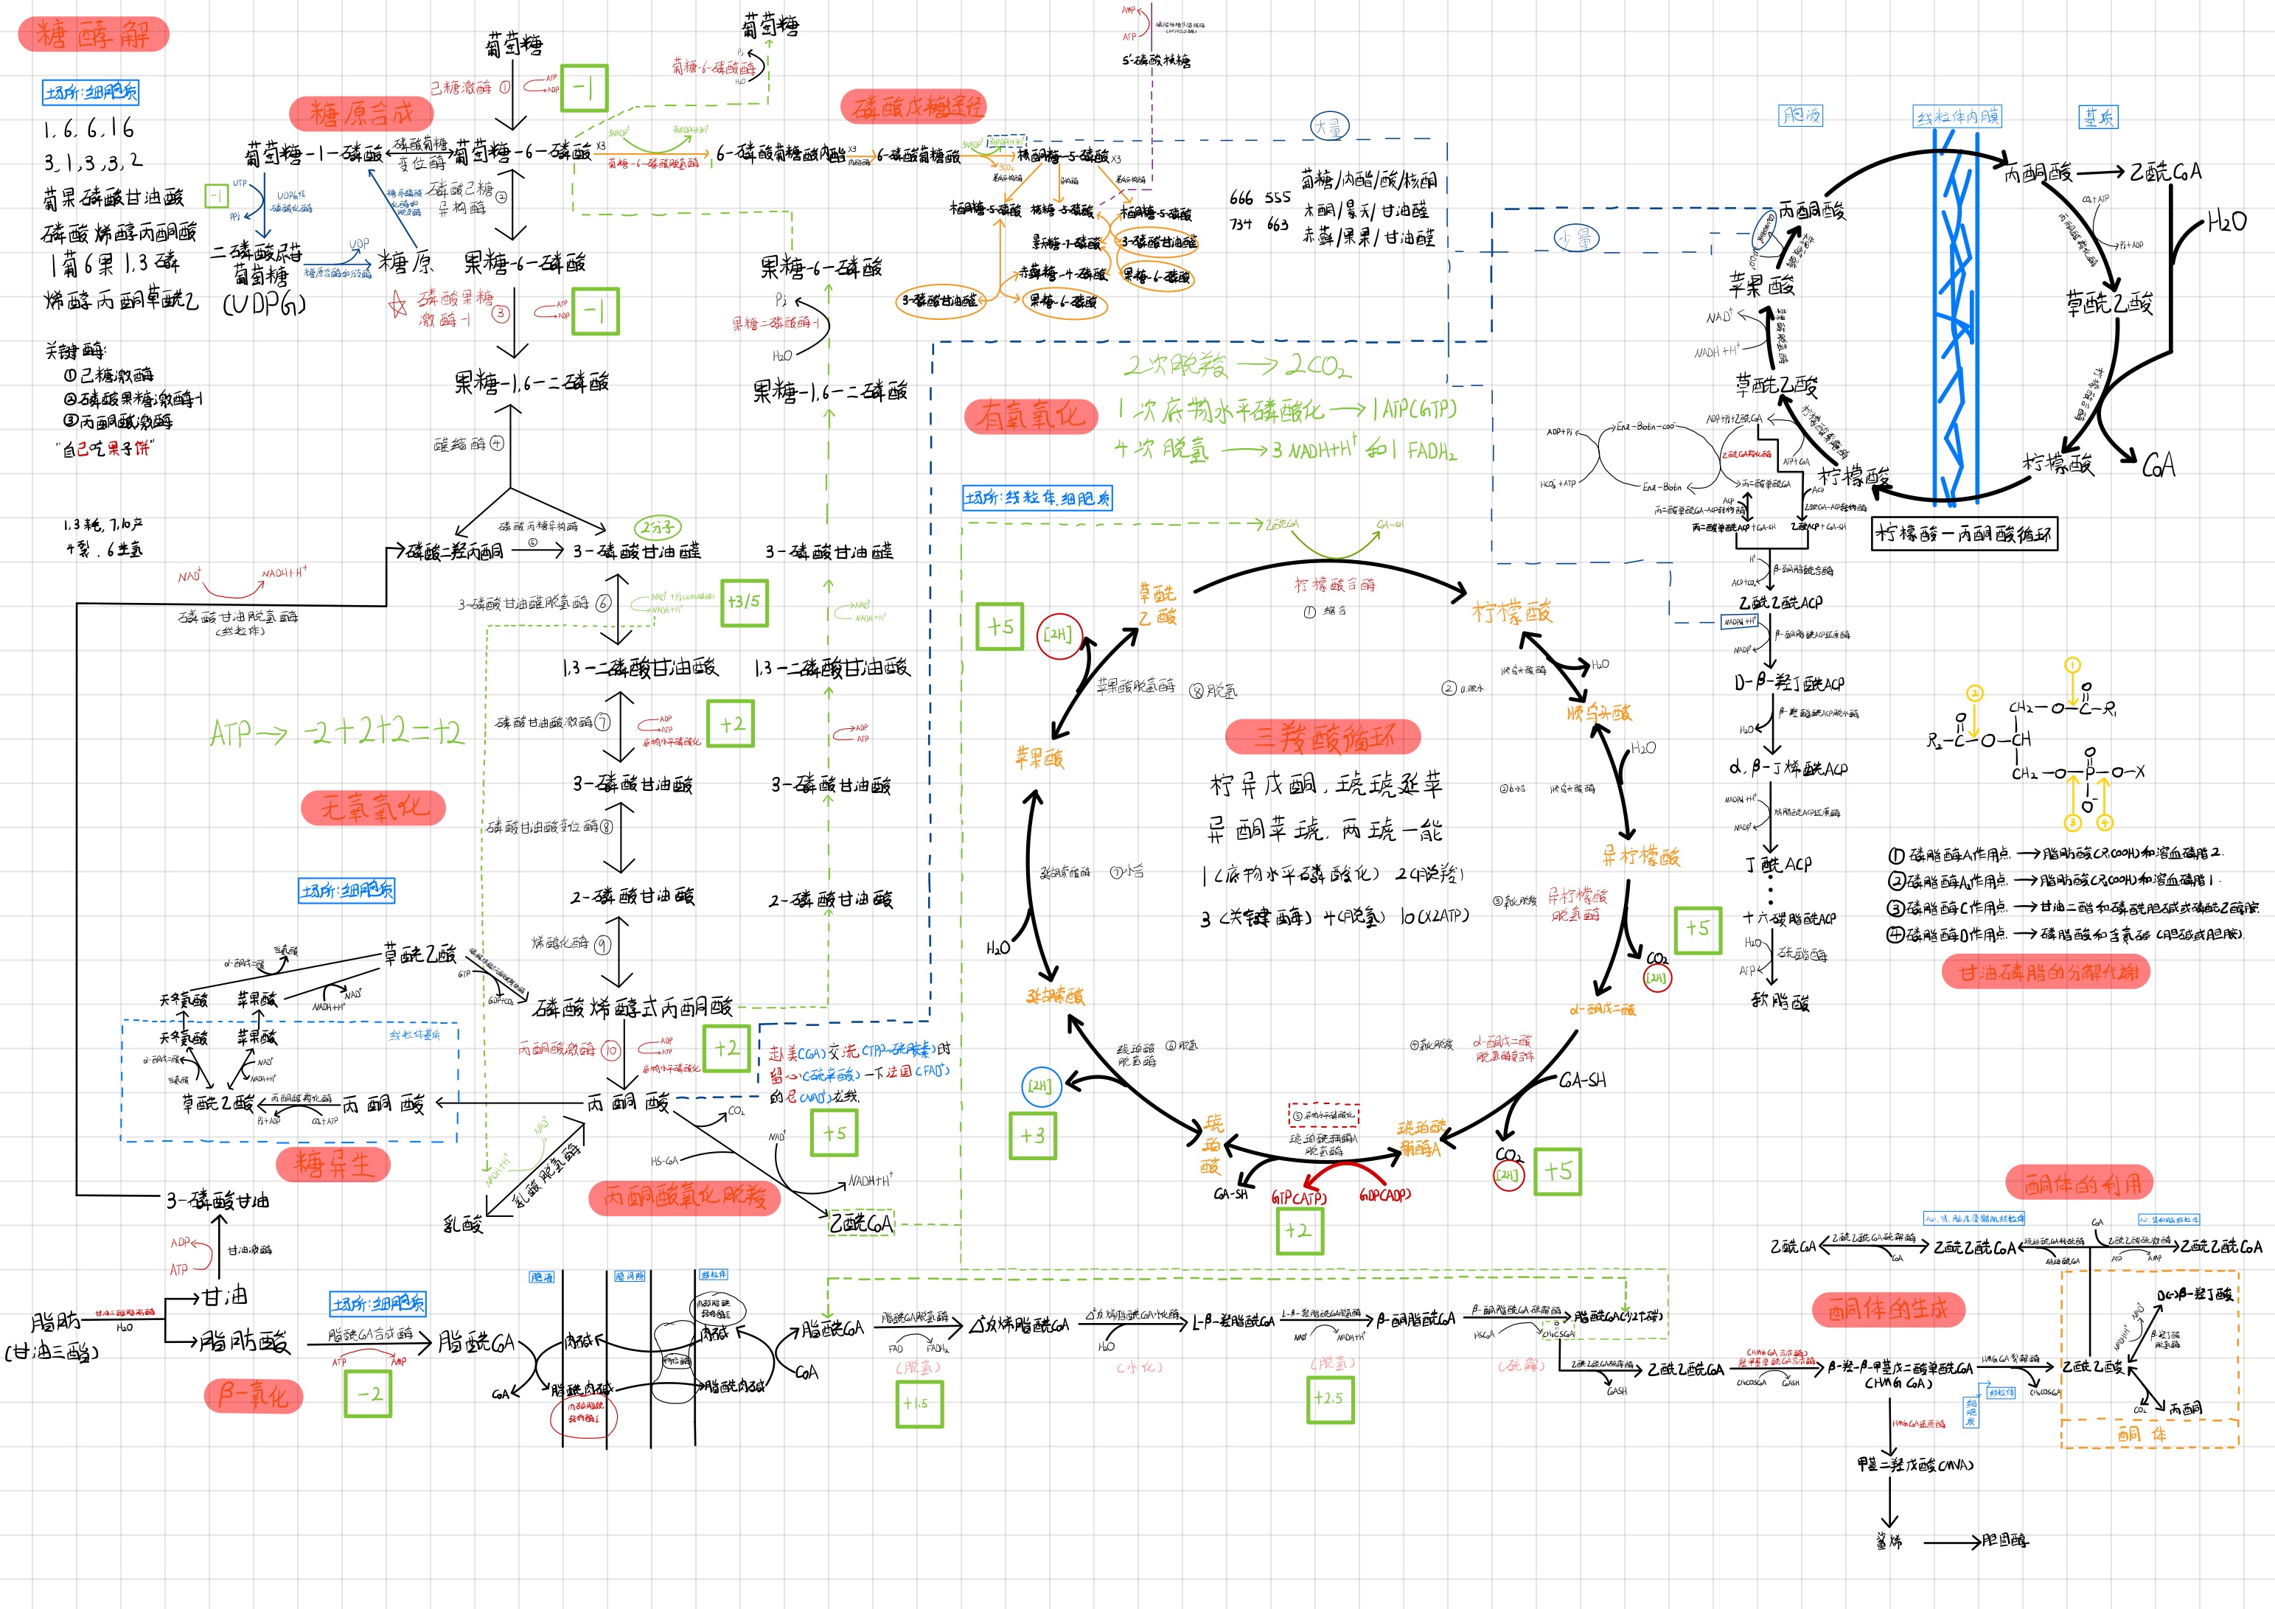2275x1609 pixels.
Task: Click the boxed 柠檬酸-丙酮酸循环 label
Action: [x=1964, y=534]
